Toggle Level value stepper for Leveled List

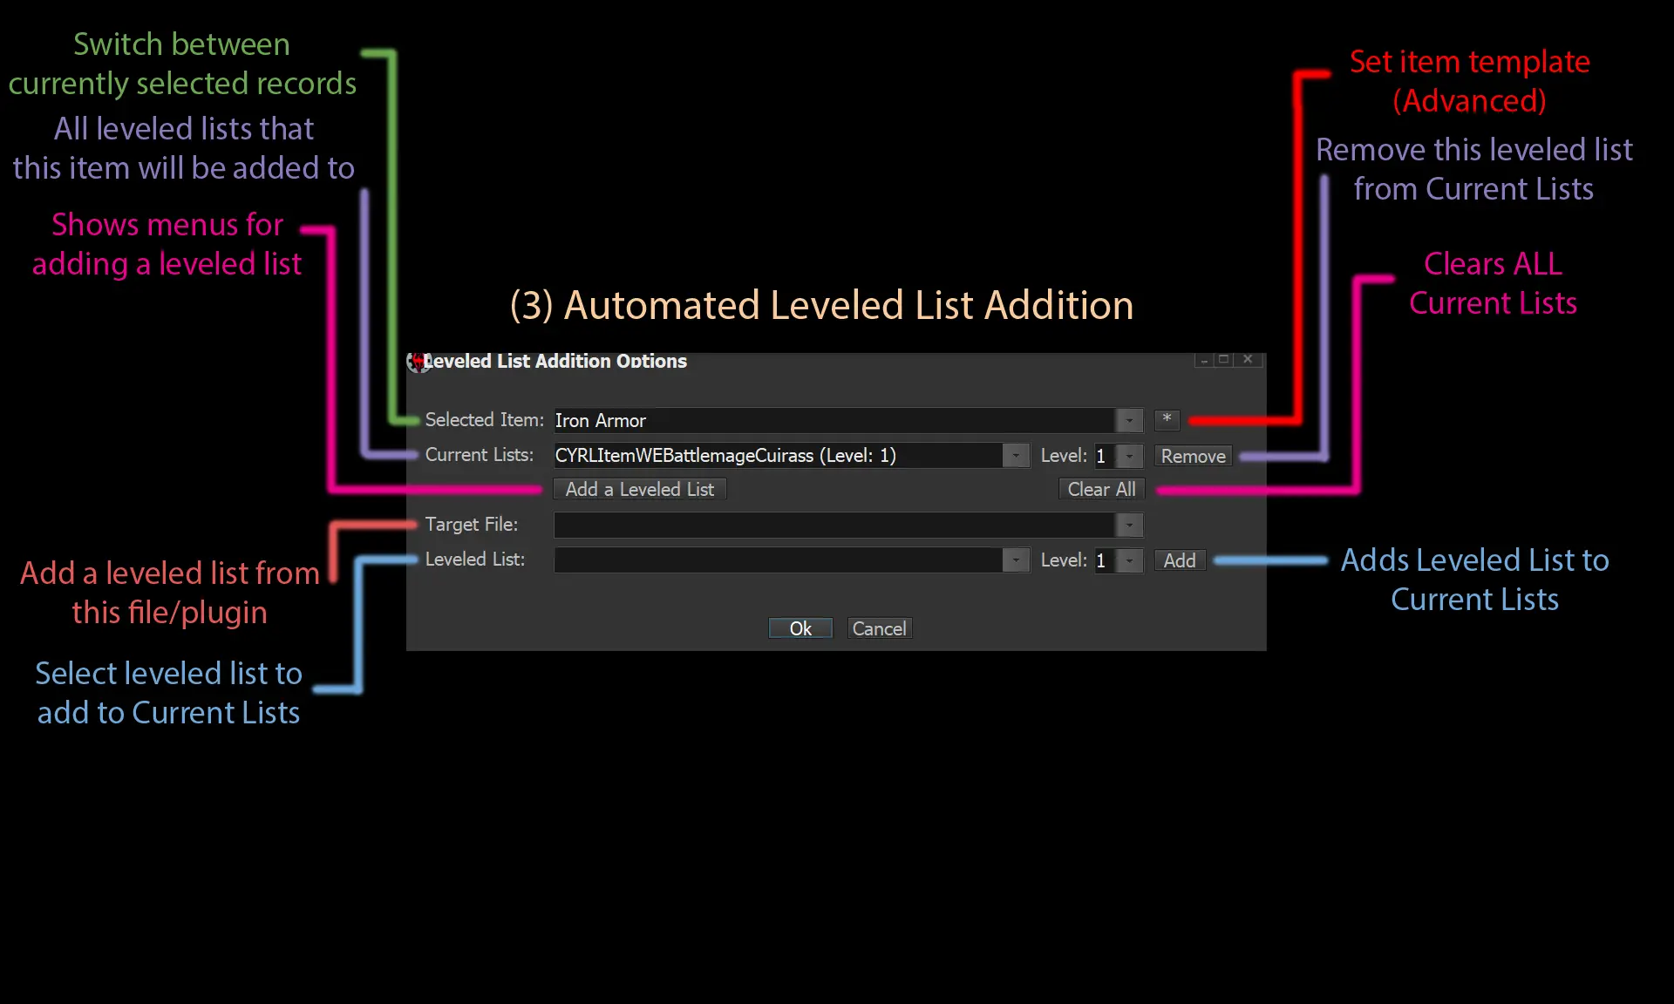1129,560
